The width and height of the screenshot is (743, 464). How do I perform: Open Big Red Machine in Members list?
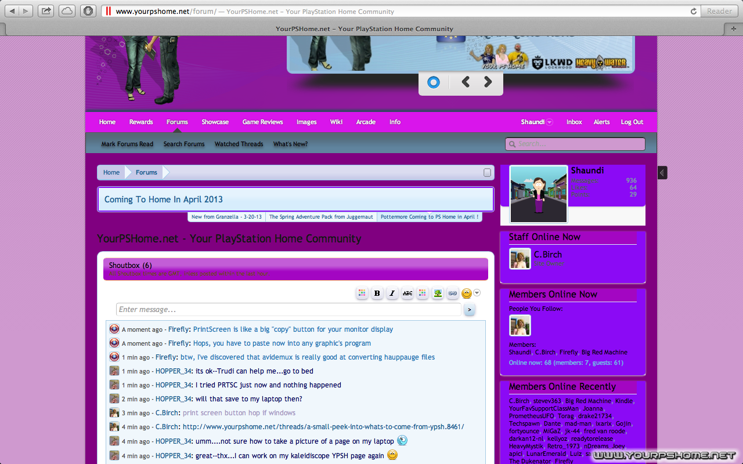coord(604,352)
